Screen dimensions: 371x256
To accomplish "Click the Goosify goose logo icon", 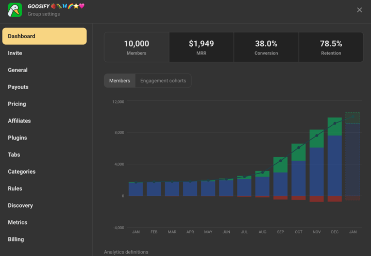I will click(x=15, y=10).
